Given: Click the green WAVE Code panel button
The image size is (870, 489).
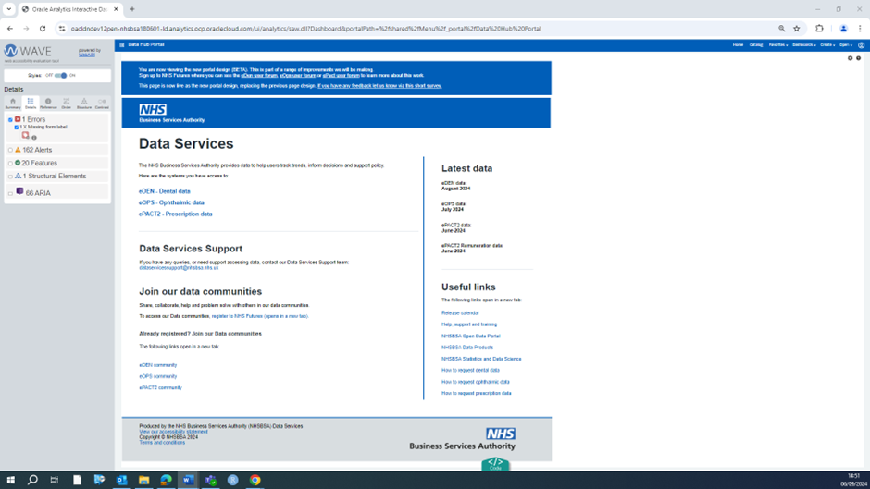Looking at the screenshot, I should [x=495, y=464].
